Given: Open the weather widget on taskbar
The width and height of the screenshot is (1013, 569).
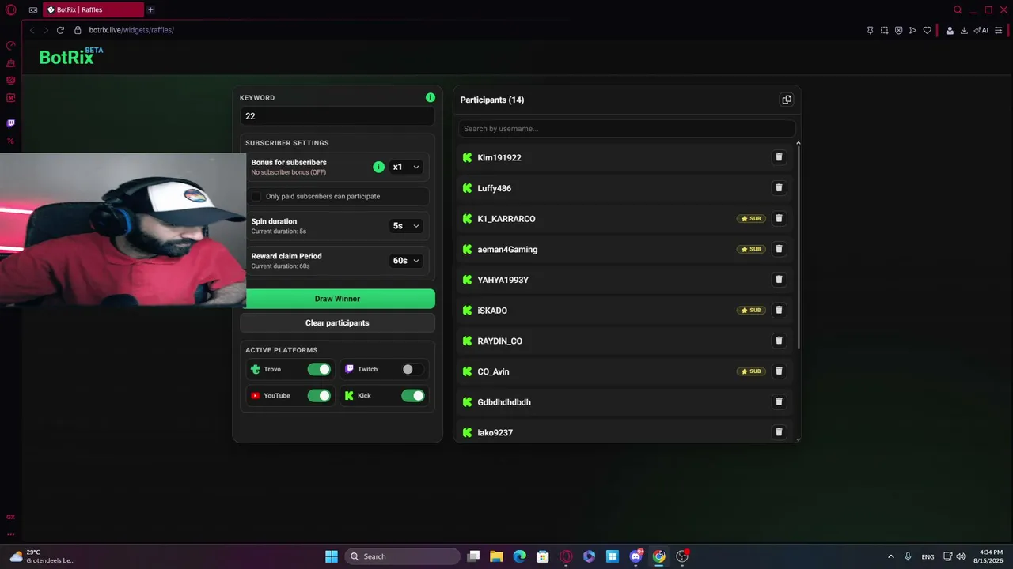Looking at the screenshot, I should (43, 556).
